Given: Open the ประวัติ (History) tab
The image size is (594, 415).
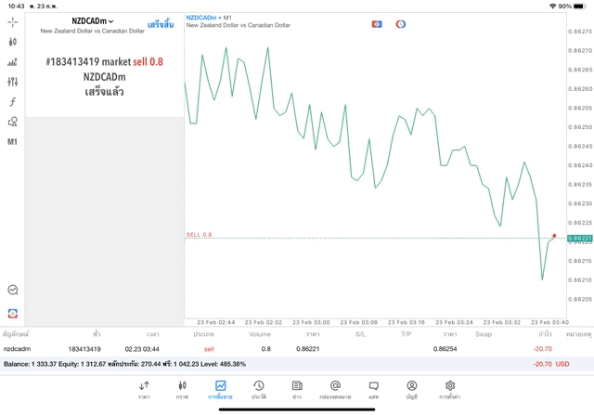Looking at the screenshot, I should tap(258, 389).
